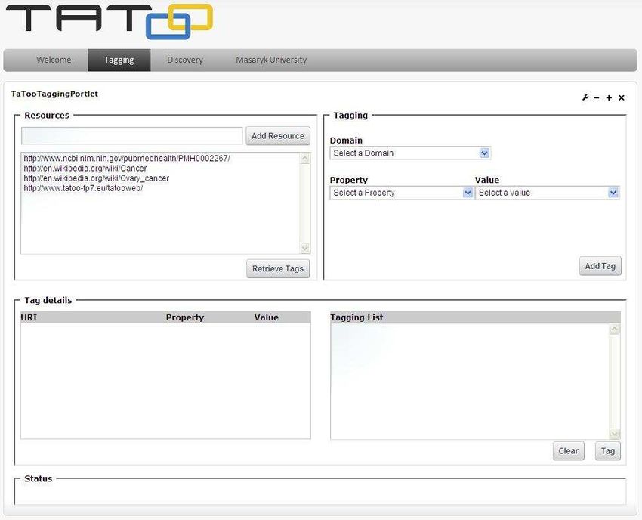
Task: Focus the resource URL input field
Action: (x=132, y=135)
